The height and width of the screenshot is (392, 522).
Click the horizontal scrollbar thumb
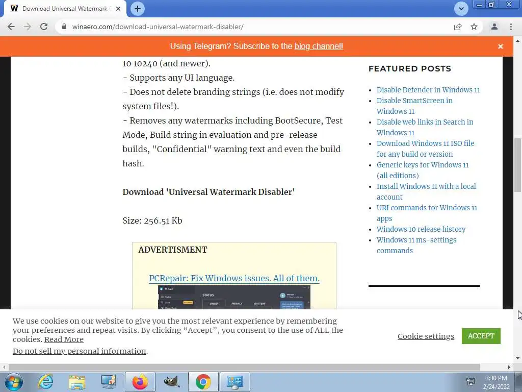click(244, 367)
